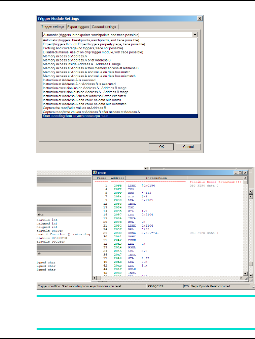255x339 pixels.
Task: Select Instruction at Address A and data bus mismatch
Action: pyautogui.click(x=120, y=104)
